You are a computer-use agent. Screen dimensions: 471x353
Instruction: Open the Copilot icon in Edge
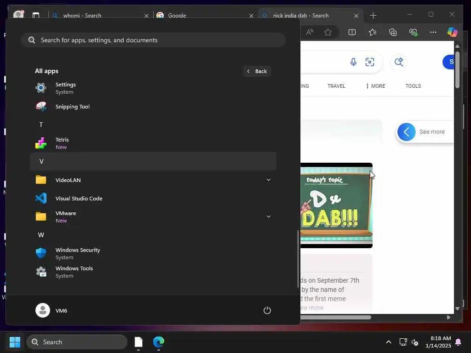(x=453, y=32)
